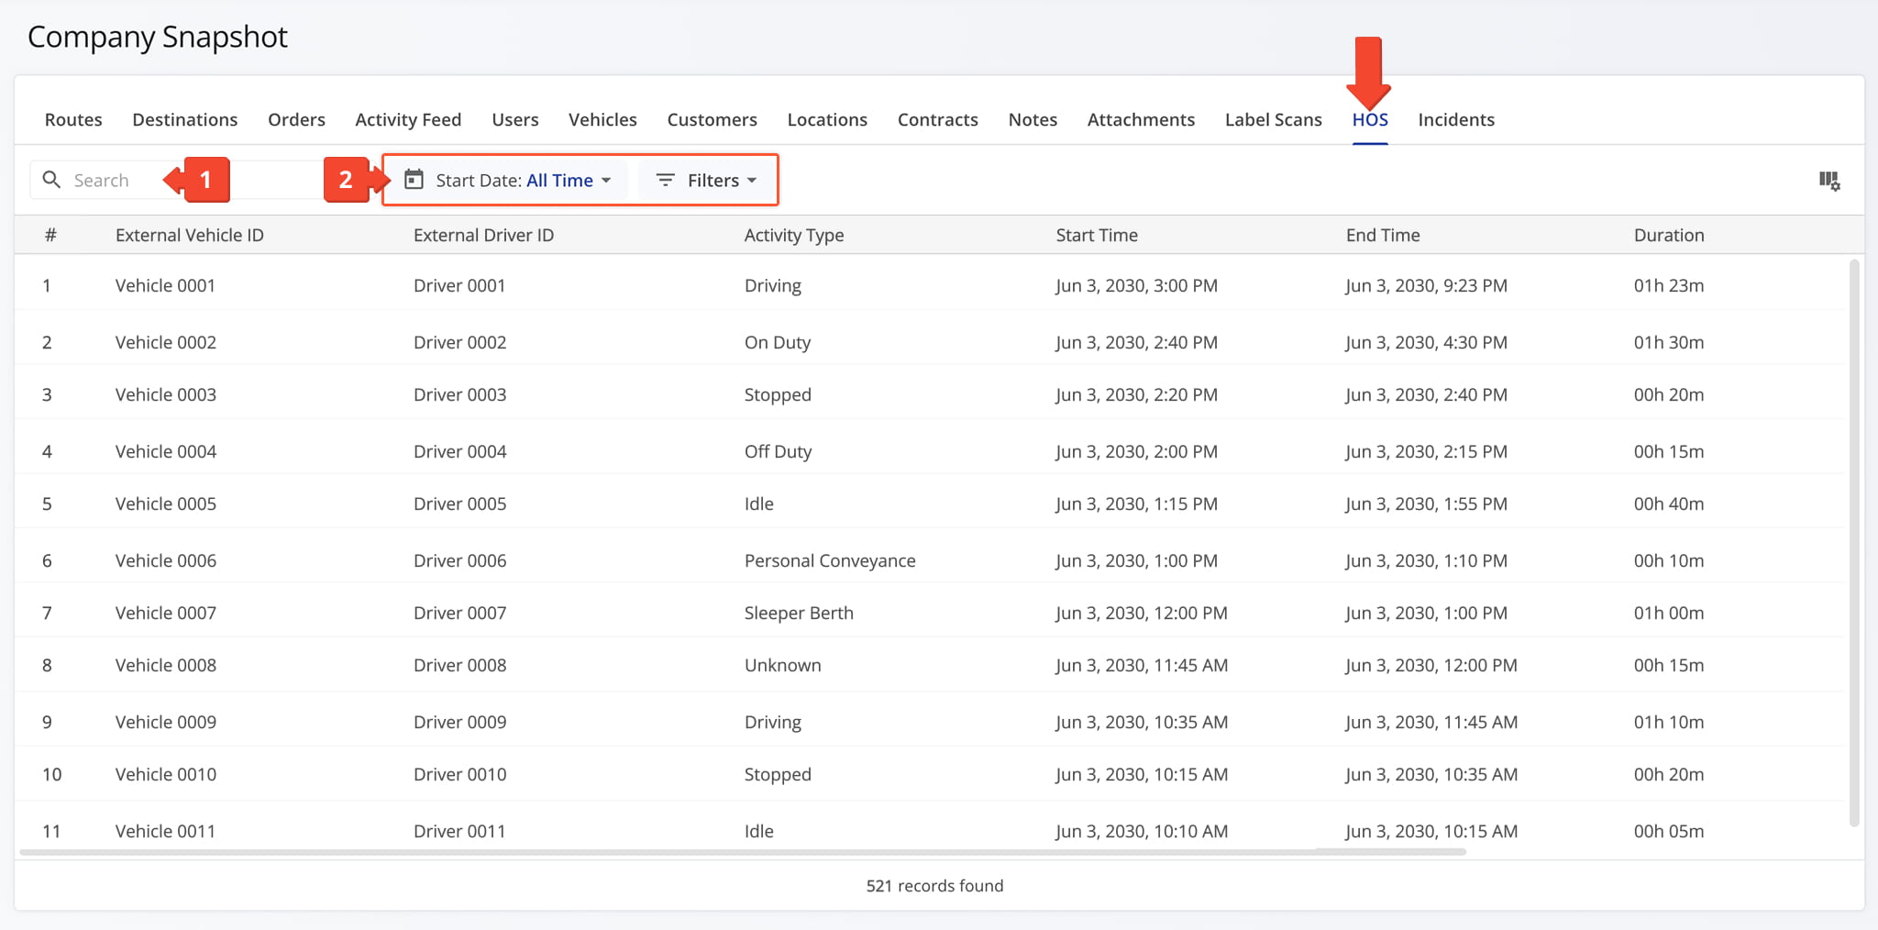The image size is (1878, 930).
Task: Click the End Time column header
Action: tap(1383, 235)
